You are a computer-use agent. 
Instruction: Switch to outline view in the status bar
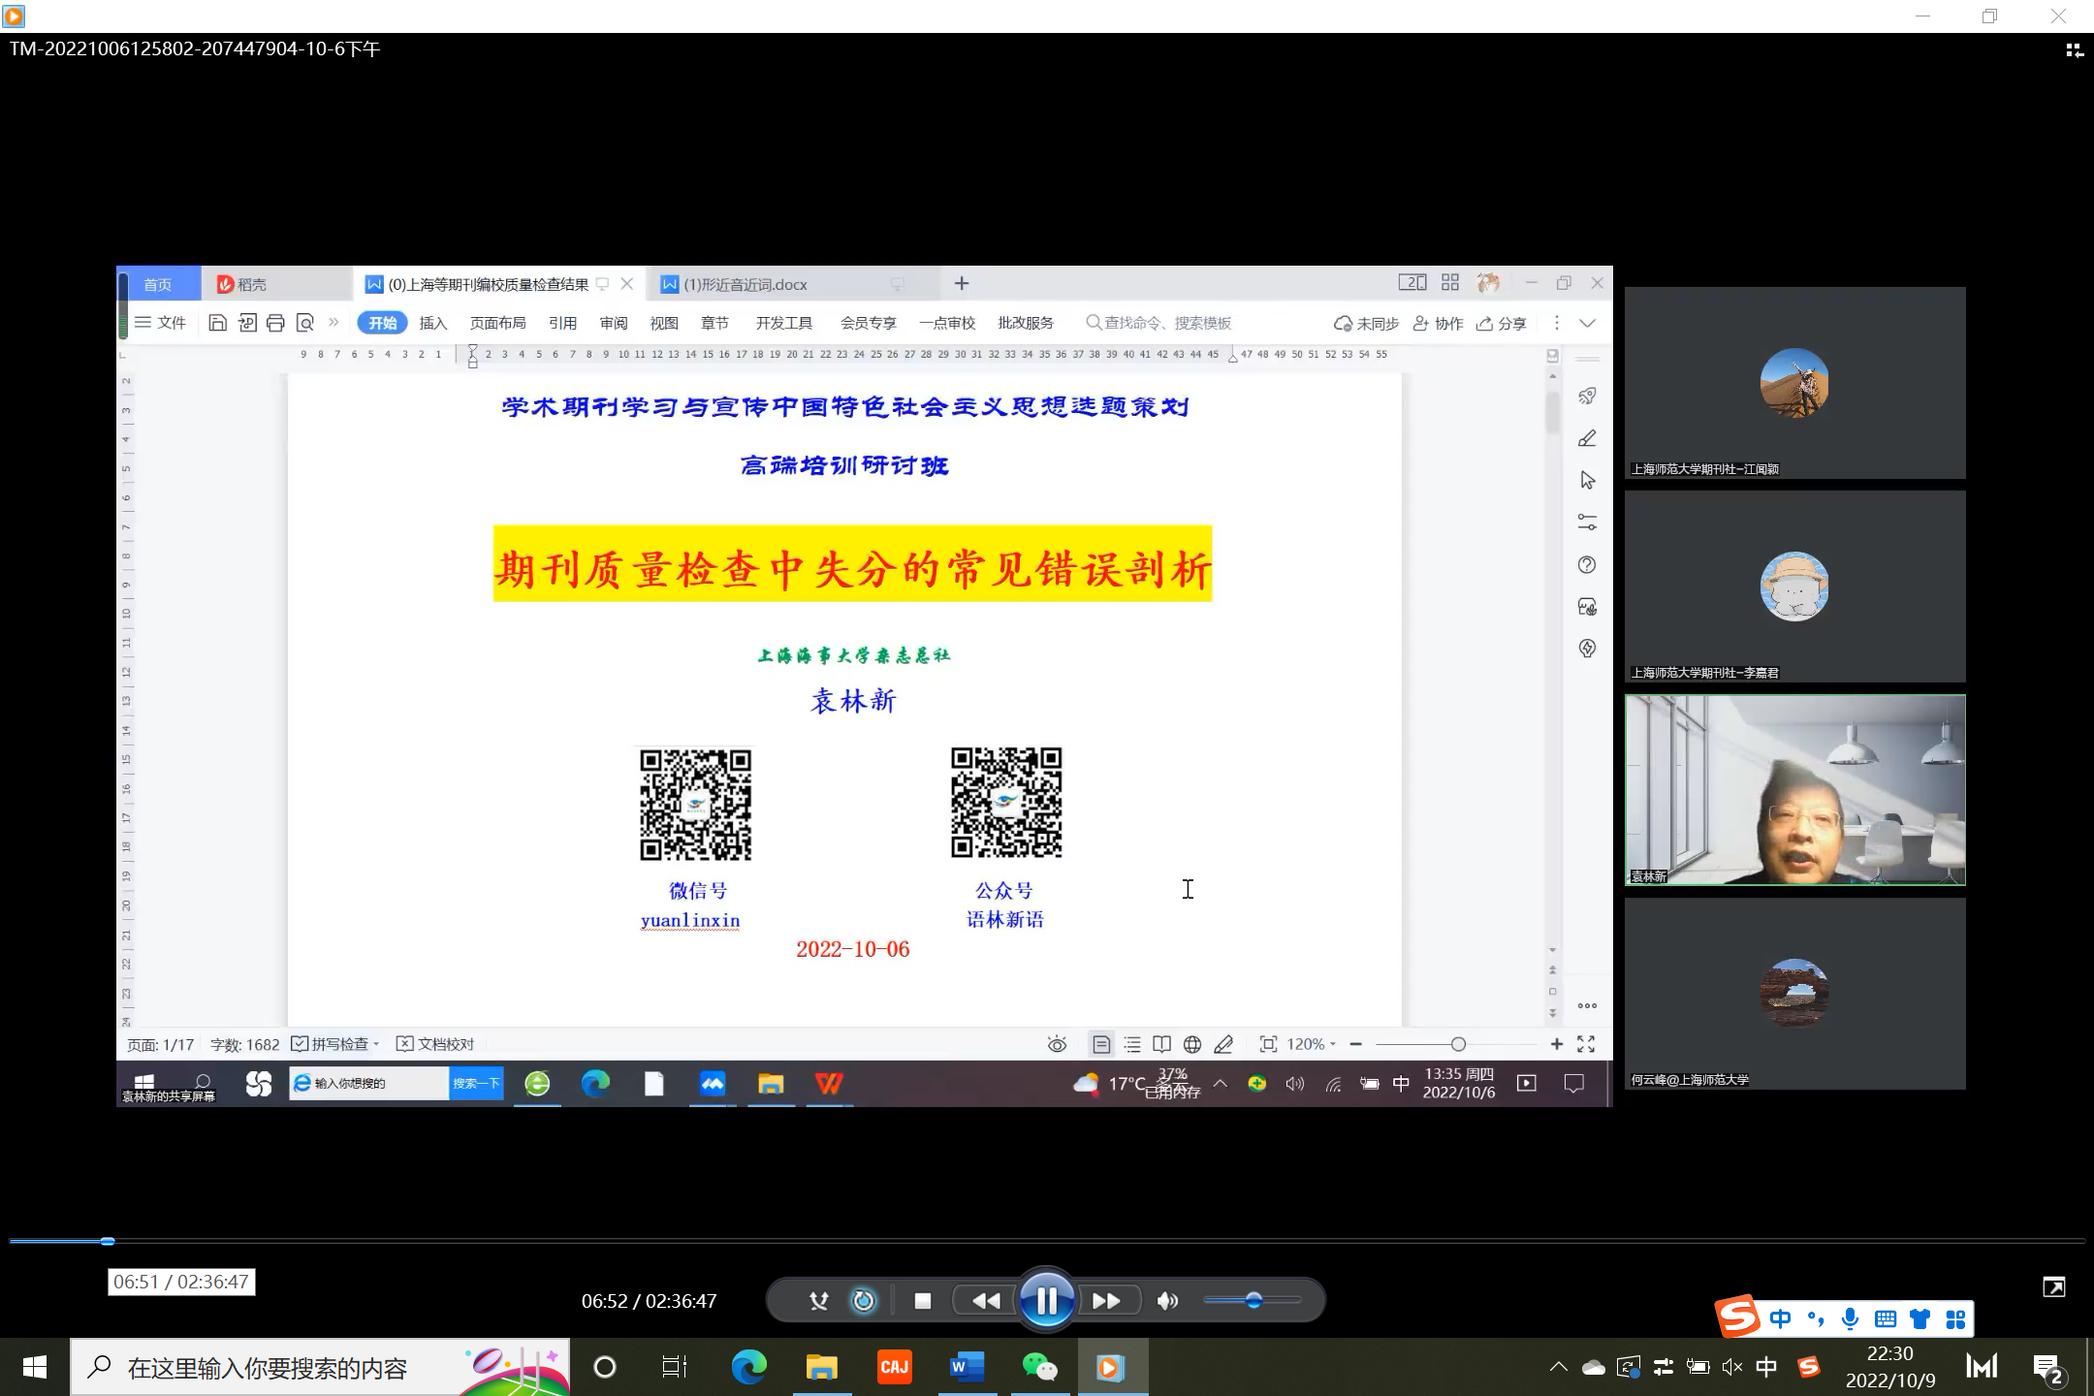tap(1131, 1044)
